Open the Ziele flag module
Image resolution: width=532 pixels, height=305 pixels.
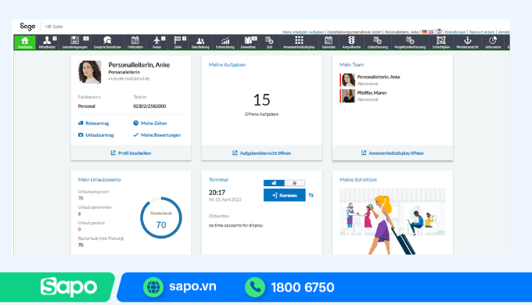click(178, 42)
